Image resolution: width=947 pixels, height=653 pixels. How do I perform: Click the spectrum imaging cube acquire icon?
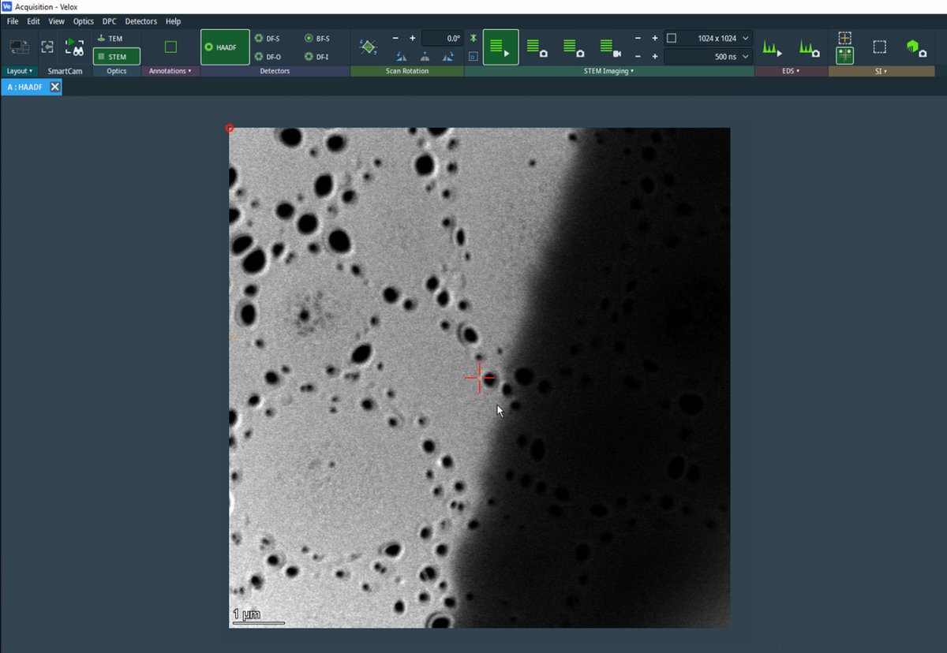click(x=915, y=47)
